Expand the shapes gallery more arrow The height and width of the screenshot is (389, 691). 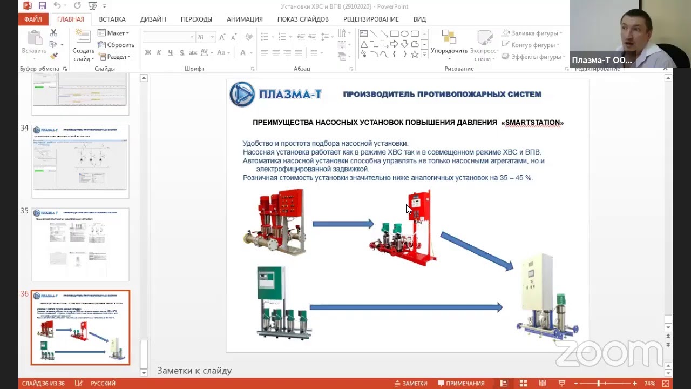coord(425,54)
